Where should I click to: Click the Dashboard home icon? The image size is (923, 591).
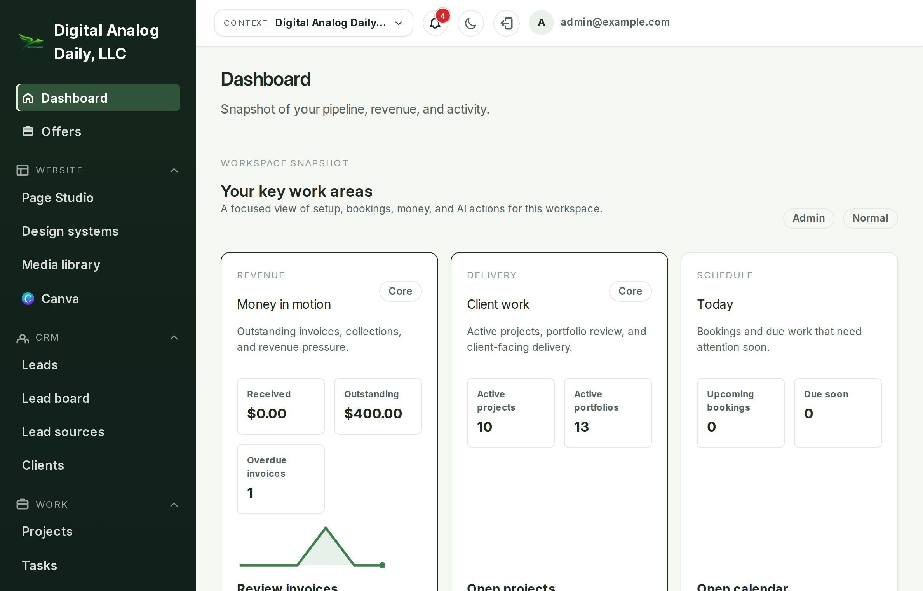(x=28, y=98)
